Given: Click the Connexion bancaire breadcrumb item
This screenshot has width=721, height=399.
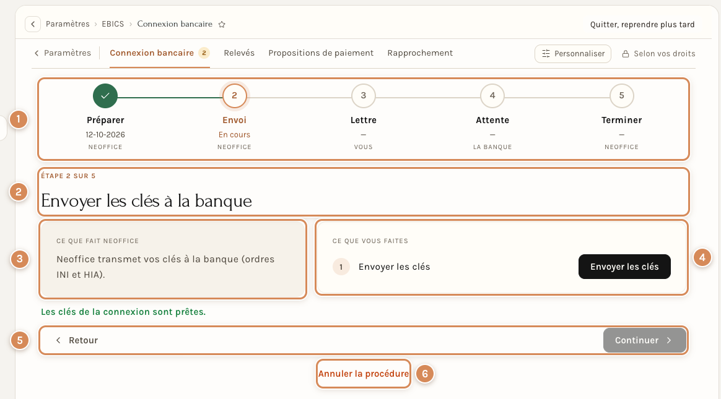Looking at the screenshot, I should [175, 24].
